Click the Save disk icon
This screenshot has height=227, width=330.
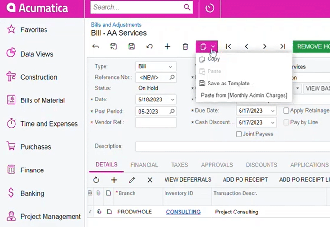[x=132, y=46]
